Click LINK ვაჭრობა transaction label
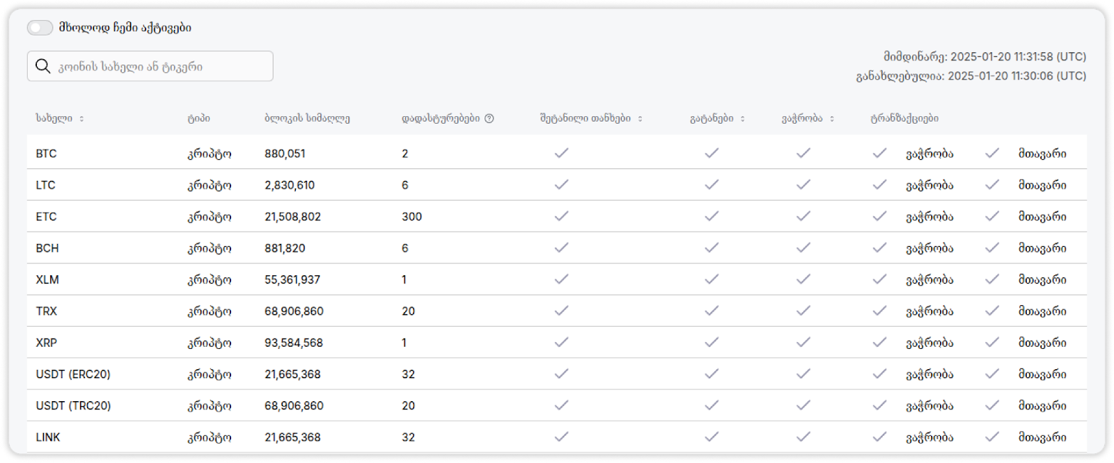Image resolution: width=1114 pixels, height=463 pixels. (929, 437)
